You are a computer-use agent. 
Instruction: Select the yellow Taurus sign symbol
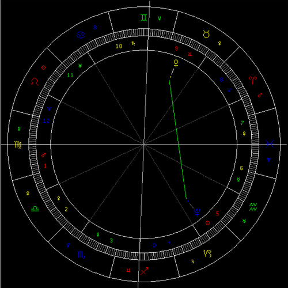point(206,34)
